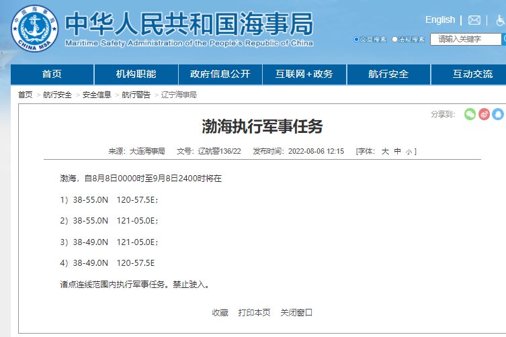
Task: Set font size to 中
Action: (x=397, y=152)
